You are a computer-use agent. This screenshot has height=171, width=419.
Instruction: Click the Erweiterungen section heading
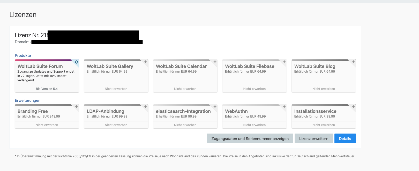28,100
